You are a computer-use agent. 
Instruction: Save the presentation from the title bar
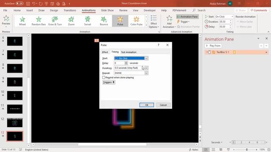tap(28, 3)
